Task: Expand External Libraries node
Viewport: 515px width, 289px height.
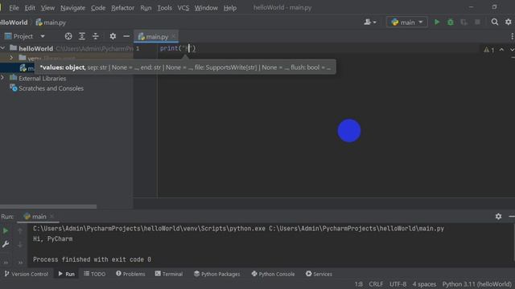Action: tap(2, 78)
